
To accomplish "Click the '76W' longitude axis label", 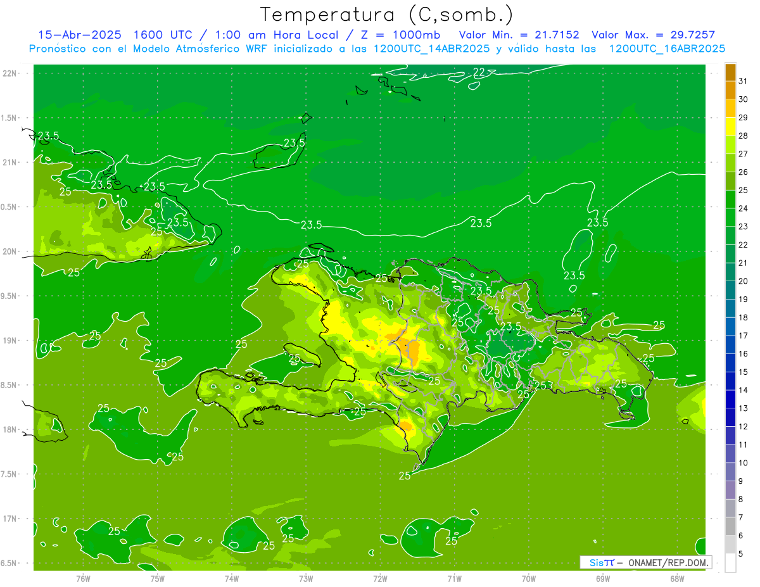I will coord(83,579).
